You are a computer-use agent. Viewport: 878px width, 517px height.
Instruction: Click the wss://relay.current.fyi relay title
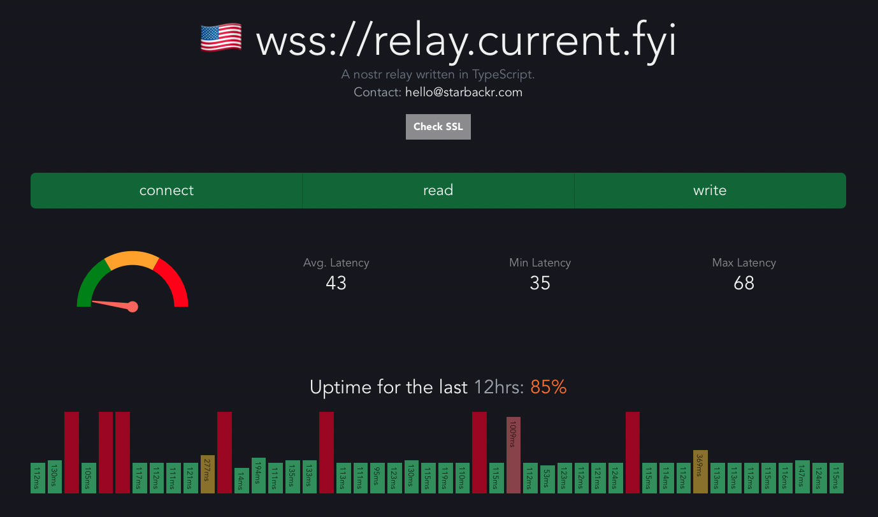point(465,41)
